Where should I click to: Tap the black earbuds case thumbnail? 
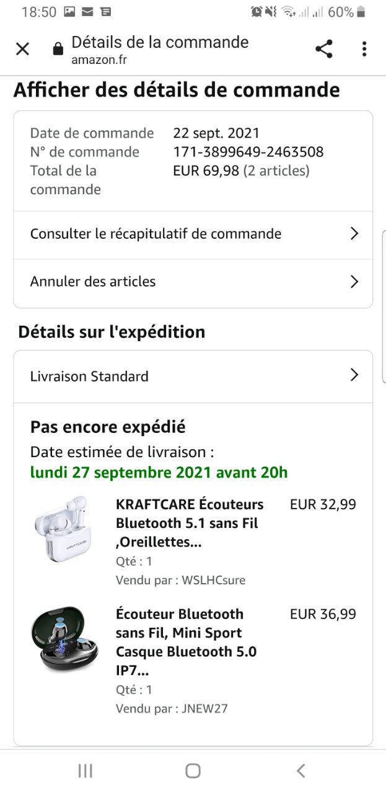(x=61, y=639)
